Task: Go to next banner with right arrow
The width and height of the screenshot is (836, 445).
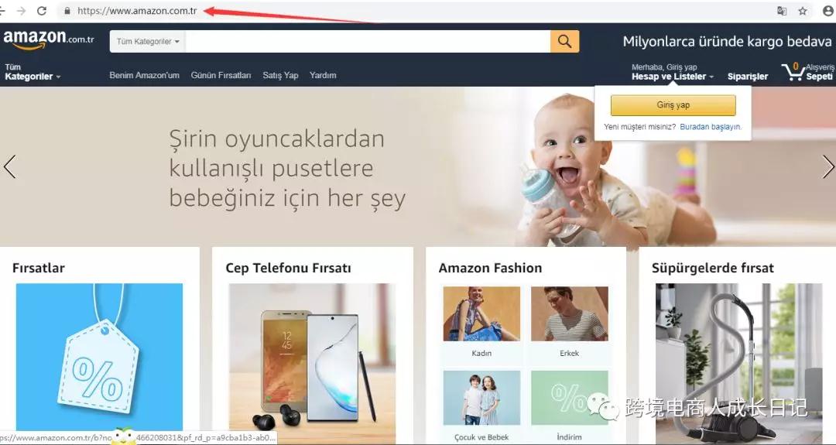Action: (x=827, y=167)
